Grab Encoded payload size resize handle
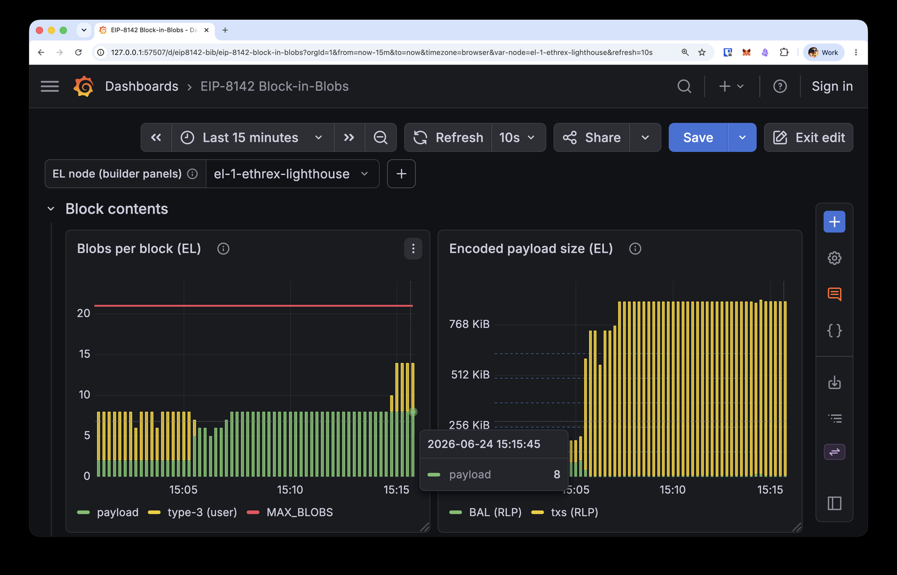897x575 pixels. (797, 527)
